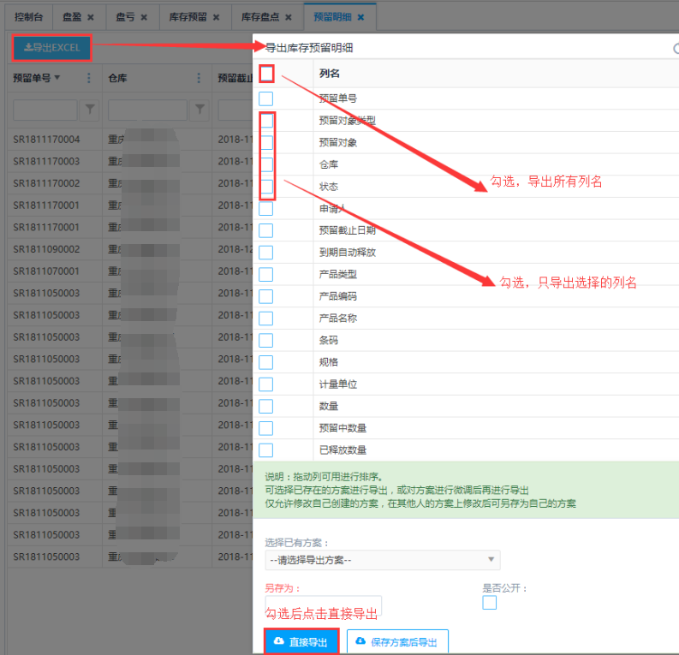Screen dimensions: 679x655
Task: Tick the 预留单号 column checkbox
Action: pos(266,98)
